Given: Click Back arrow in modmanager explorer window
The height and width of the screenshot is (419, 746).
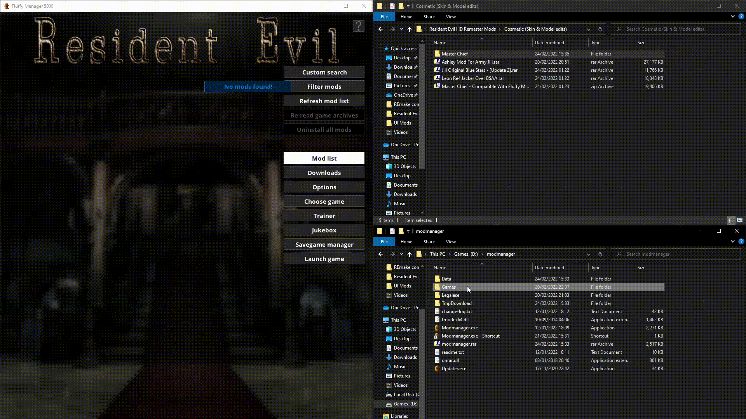Looking at the screenshot, I should tap(380, 254).
